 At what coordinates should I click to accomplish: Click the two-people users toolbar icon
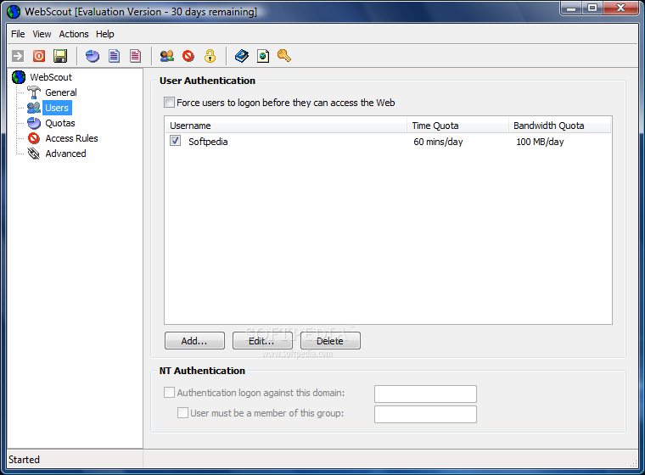[167, 56]
